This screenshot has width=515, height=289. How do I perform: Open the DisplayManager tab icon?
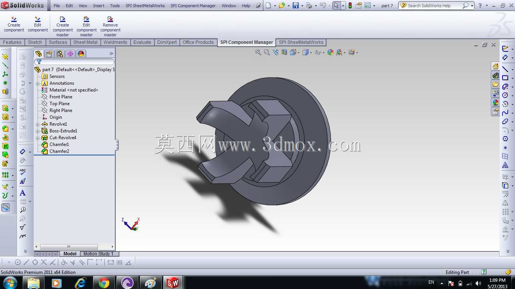coord(81,54)
